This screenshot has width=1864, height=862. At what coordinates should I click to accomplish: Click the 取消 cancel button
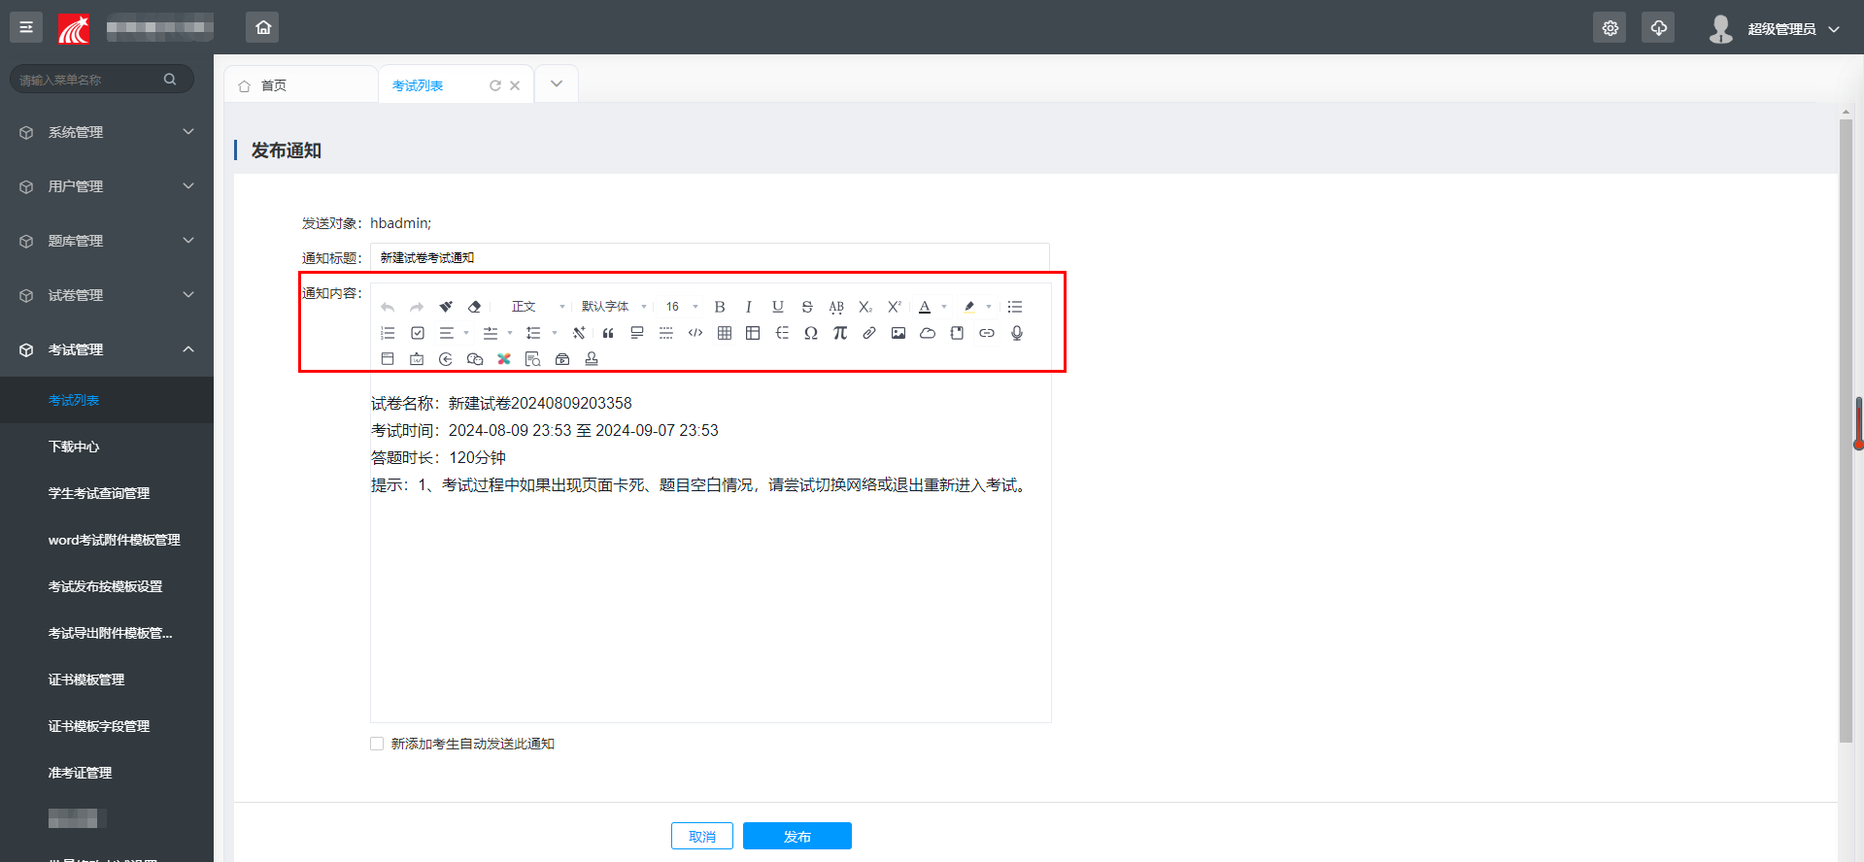click(701, 836)
